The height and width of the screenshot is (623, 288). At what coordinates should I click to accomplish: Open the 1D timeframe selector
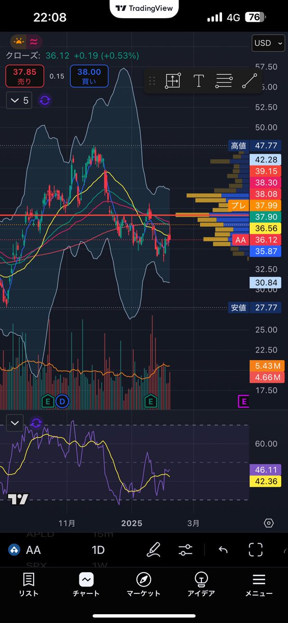[x=98, y=550]
